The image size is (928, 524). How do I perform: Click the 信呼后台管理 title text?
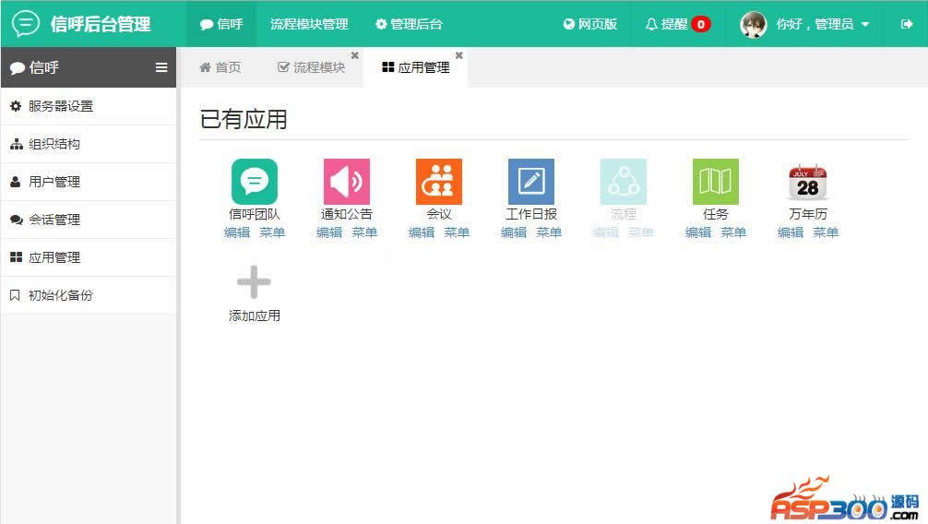[x=101, y=24]
